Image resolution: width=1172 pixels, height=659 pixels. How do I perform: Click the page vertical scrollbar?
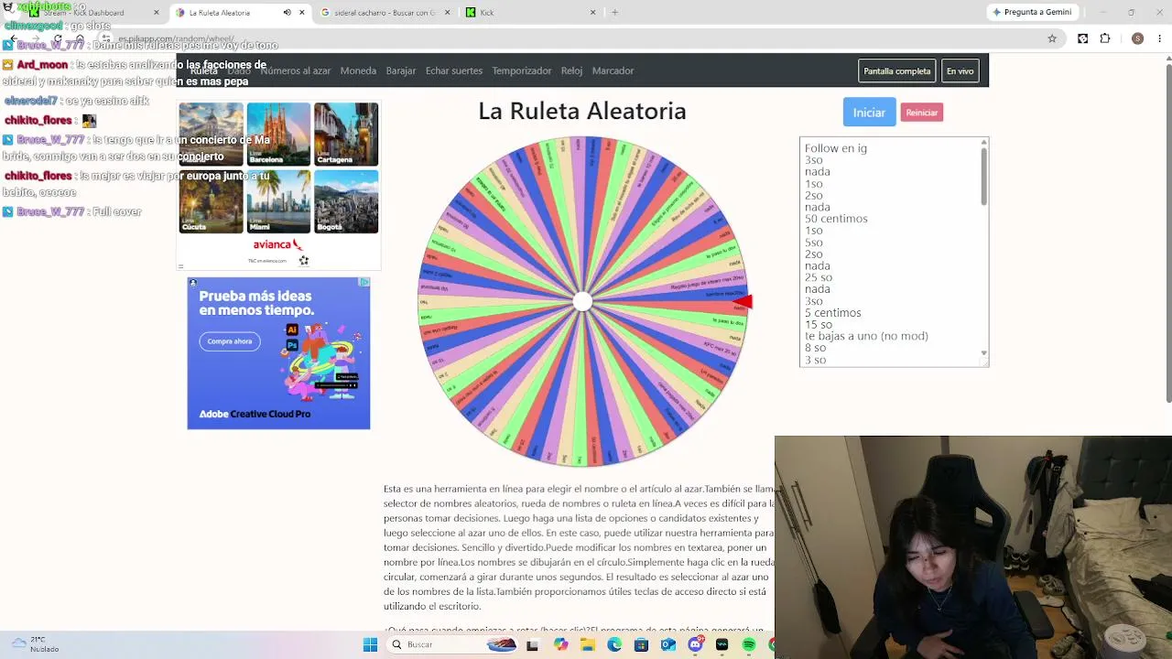1167,233
